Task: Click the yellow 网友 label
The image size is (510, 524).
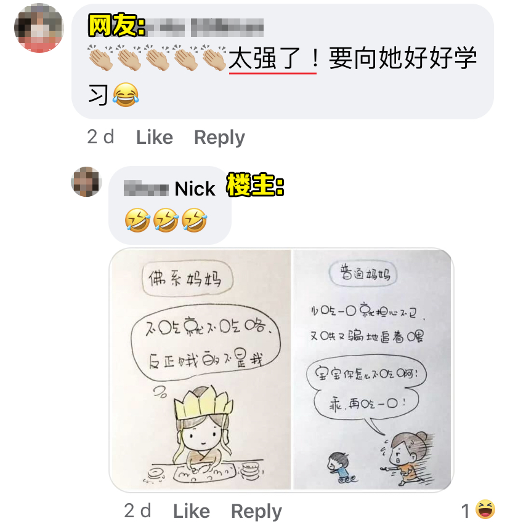Action: click(x=117, y=25)
